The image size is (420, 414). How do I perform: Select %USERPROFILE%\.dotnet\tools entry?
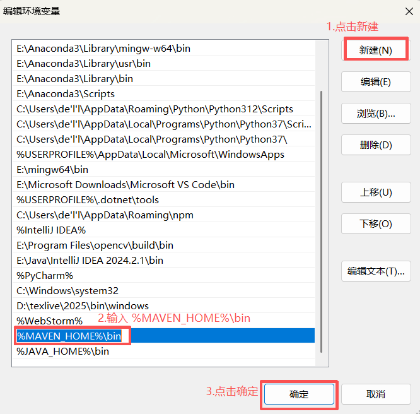164,200
